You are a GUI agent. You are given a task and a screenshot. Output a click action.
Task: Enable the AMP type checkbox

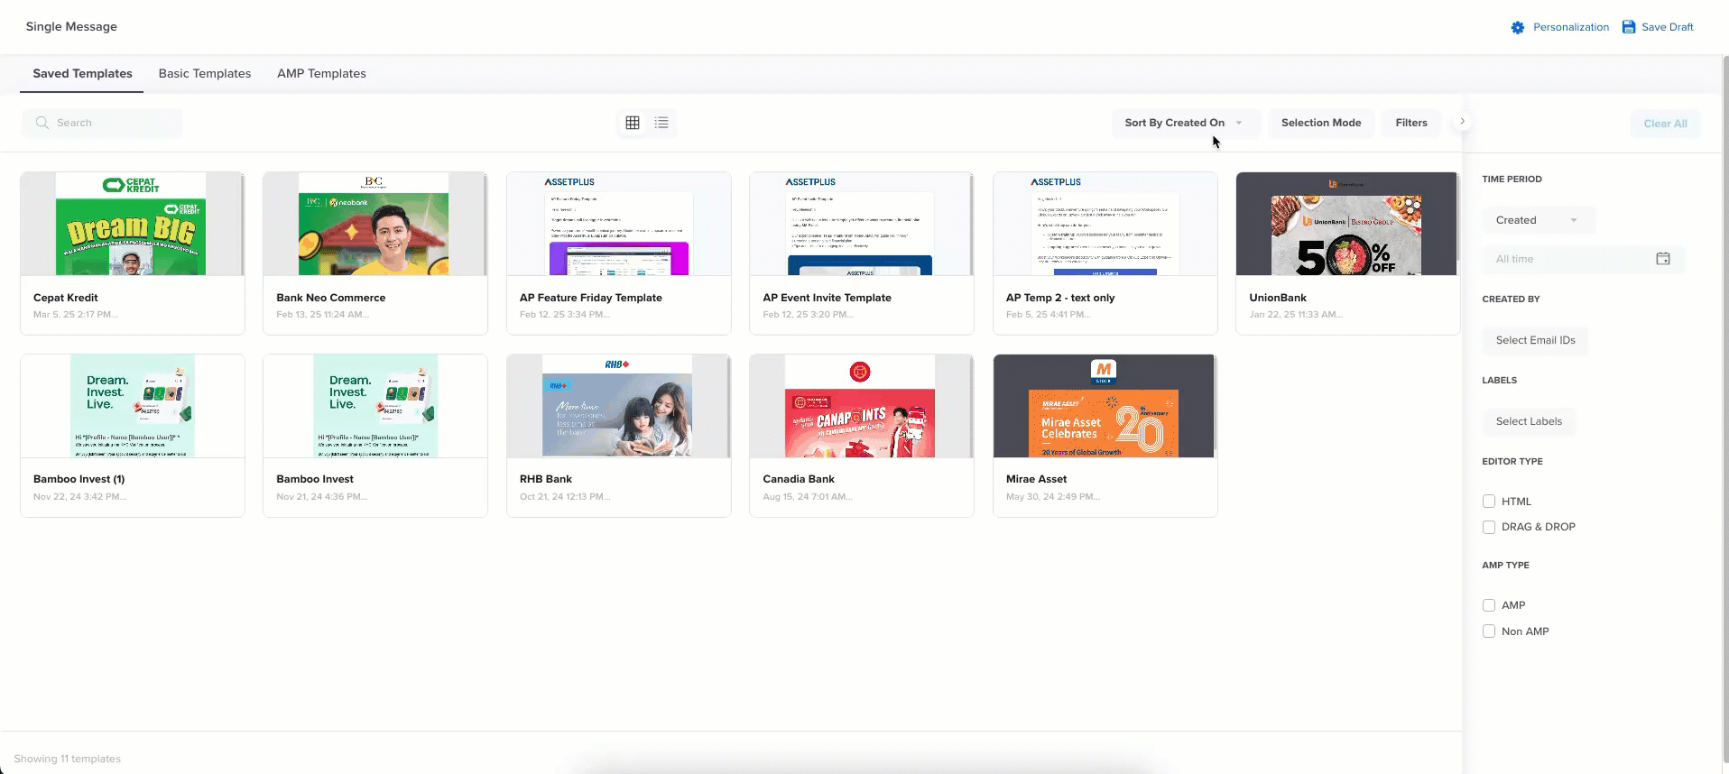coord(1489,605)
